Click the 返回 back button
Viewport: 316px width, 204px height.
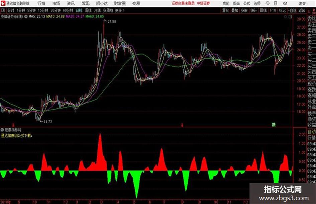pos(302,10)
